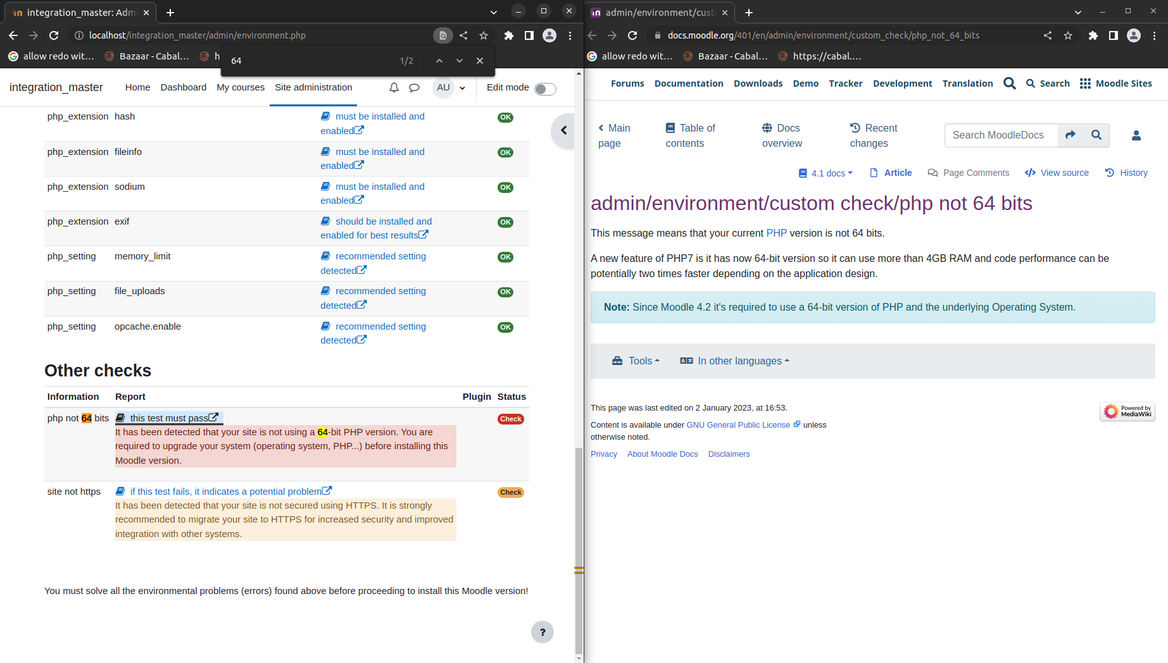This screenshot has width=1168, height=663.
Task: Go to previous find result
Action: (x=439, y=61)
